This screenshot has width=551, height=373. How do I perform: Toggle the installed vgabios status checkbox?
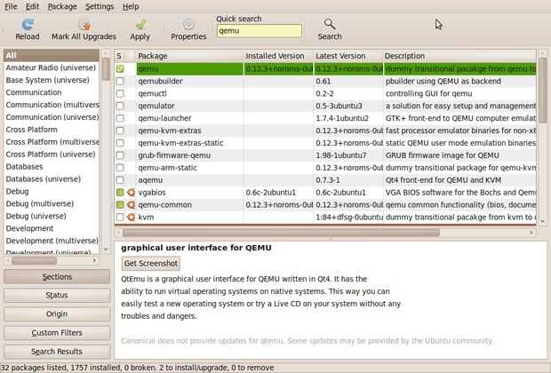(120, 193)
